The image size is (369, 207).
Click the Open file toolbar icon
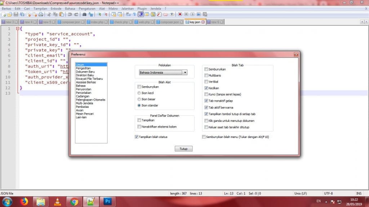pos(10,14)
